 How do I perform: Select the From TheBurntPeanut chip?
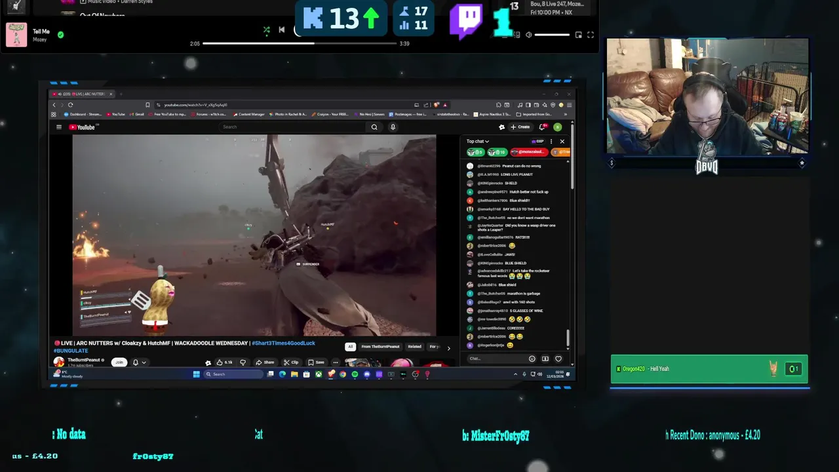pyautogui.click(x=380, y=347)
